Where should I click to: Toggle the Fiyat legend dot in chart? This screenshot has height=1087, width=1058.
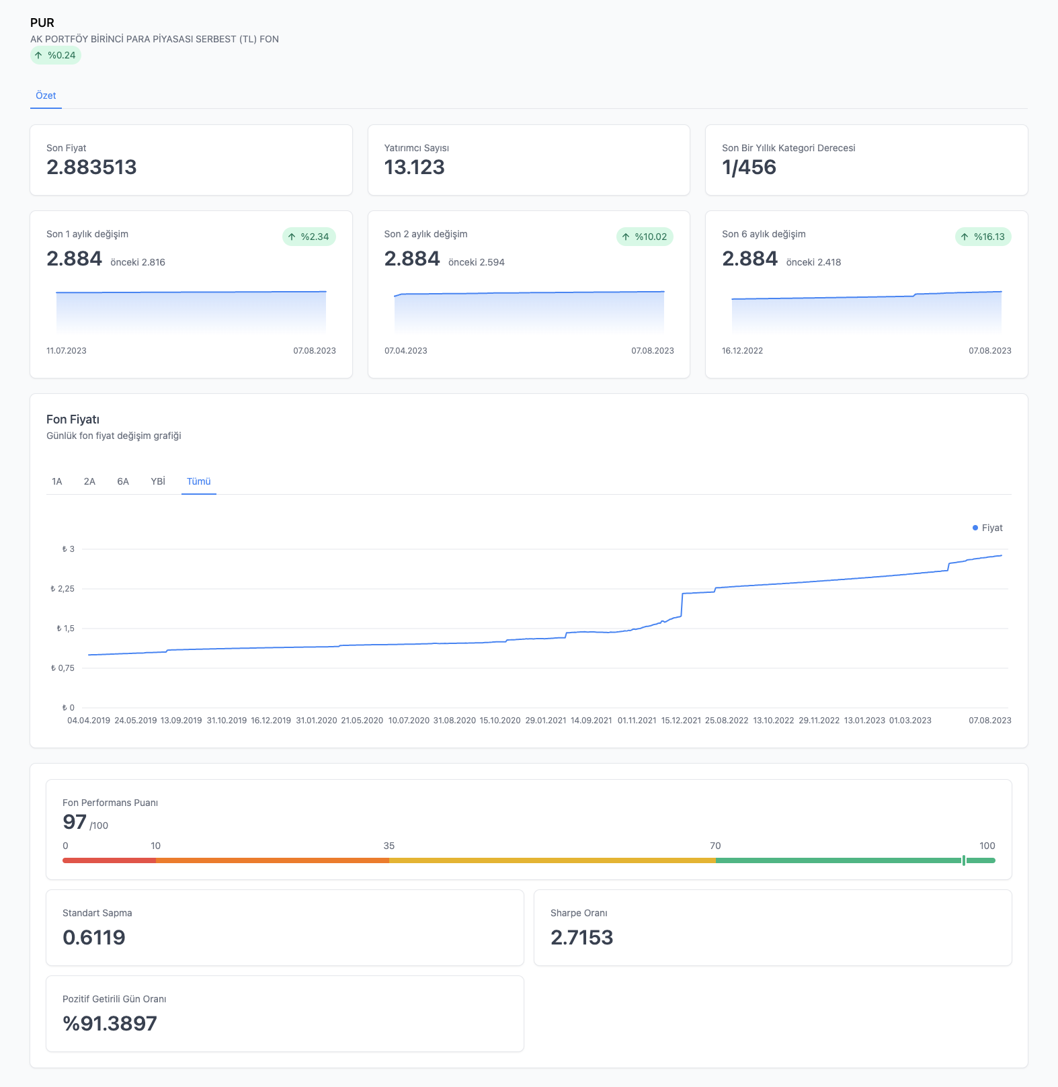coord(975,528)
